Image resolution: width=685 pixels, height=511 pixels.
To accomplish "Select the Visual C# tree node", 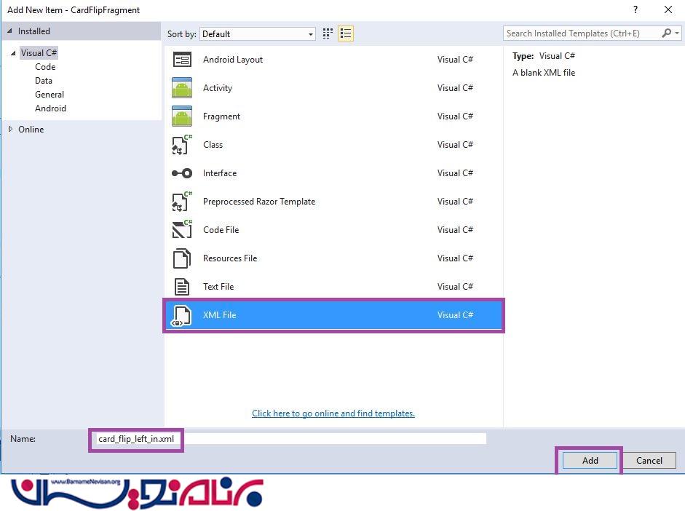I will [x=39, y=53].
